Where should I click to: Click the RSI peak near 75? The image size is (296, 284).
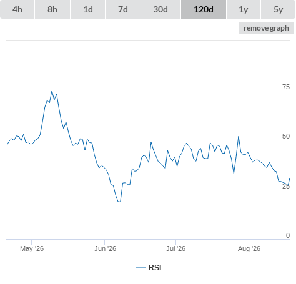(x=52, y=91)
